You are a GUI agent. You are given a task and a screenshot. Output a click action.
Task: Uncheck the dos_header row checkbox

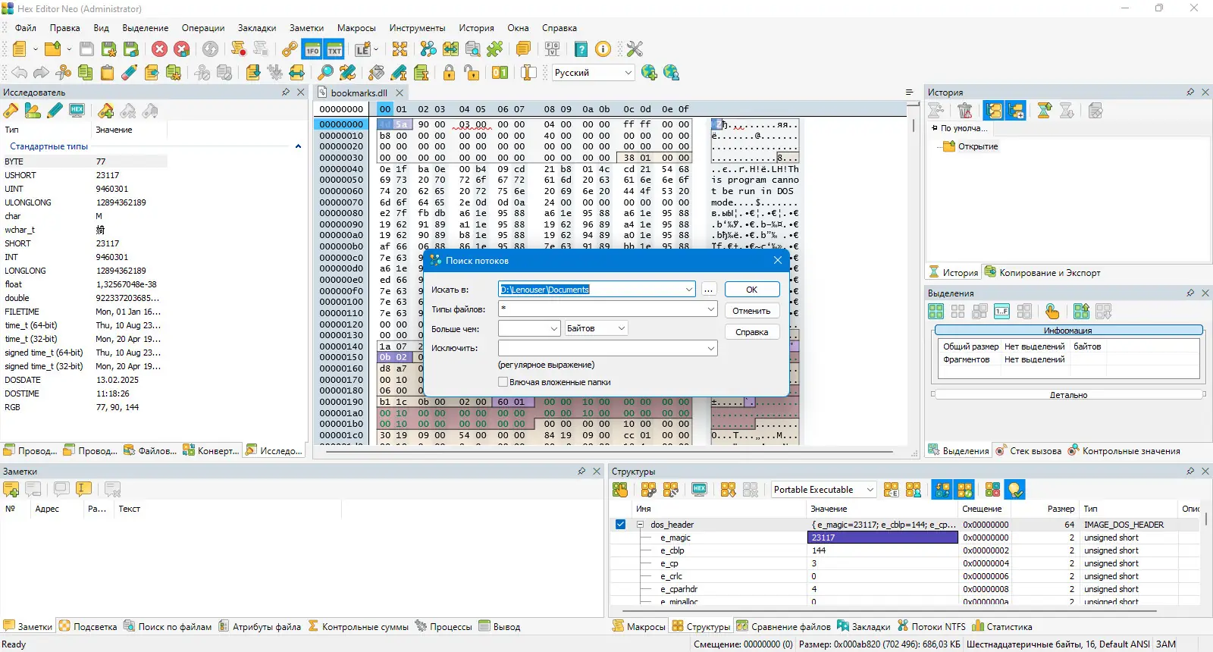click(x=620, y=525)
